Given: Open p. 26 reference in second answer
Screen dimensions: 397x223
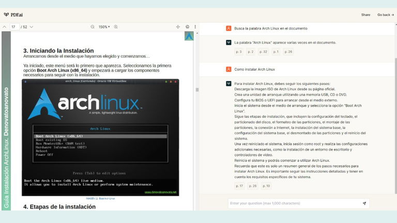Looking at the screenshot, I should 253,186.
